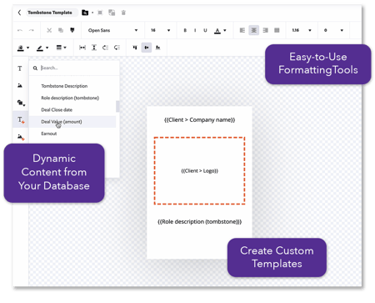Open the letter spacing 0 dropdown
Screen dimensions: 375x303
(333, 30)
